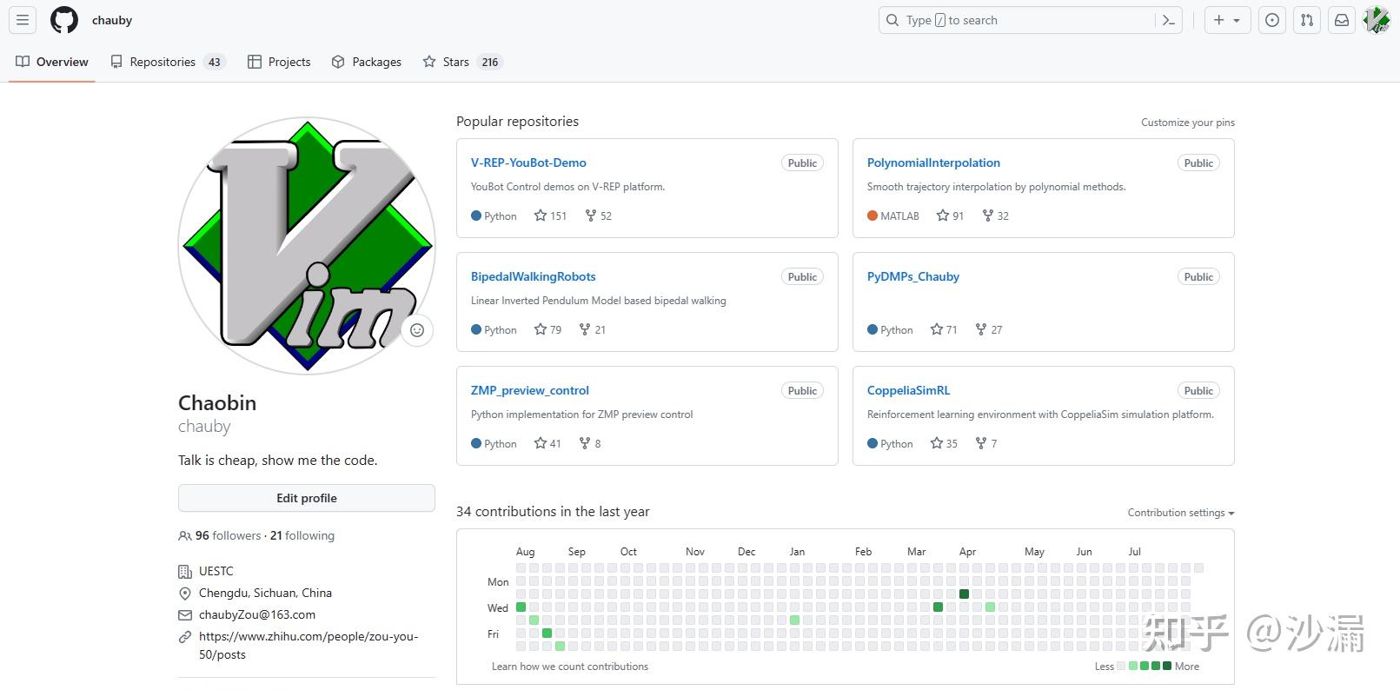
Task: Switch to the Stars tab
Action: (x=455, y=62)
